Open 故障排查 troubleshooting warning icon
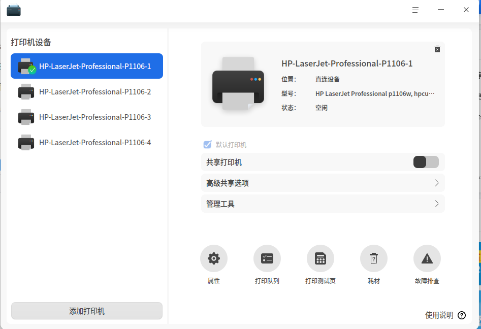 pos(427,258)
